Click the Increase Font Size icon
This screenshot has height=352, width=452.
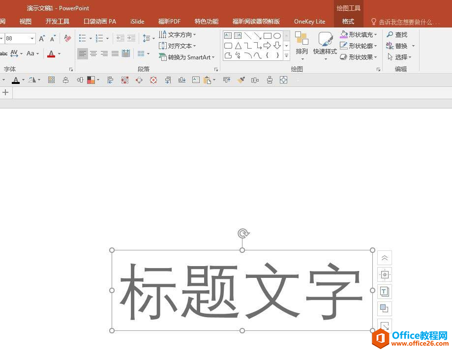pos(42,38)
